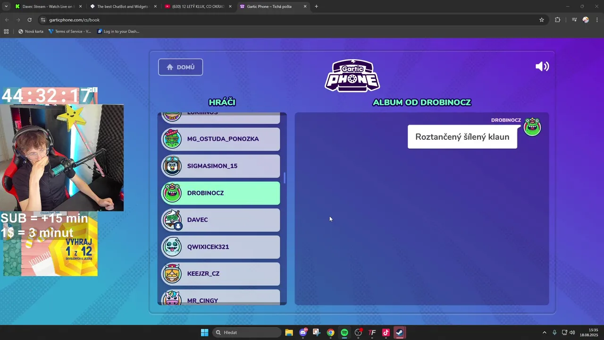Click DROBINOCZ's green monster avatar in album

[x=532, y=127]
